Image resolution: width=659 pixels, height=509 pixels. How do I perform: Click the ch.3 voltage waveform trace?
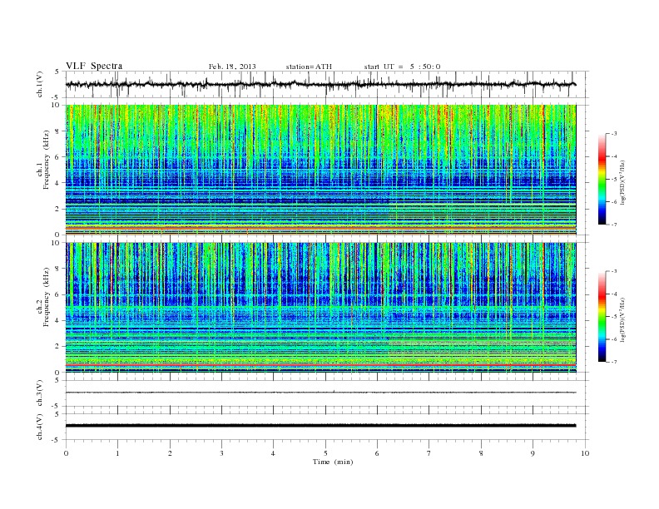coord(321,393)
